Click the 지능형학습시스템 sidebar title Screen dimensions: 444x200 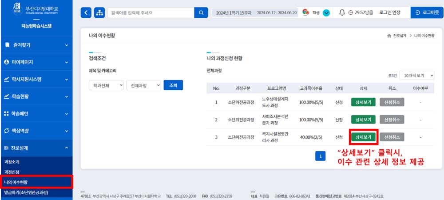36,26
